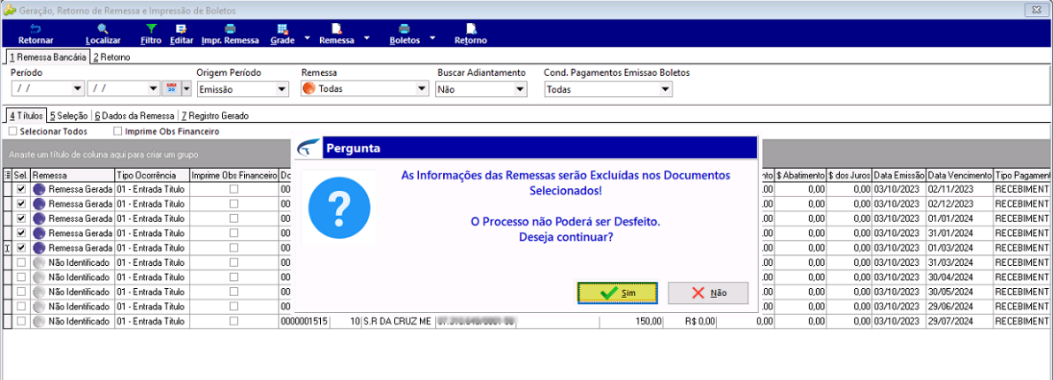
Task: Click the purple status icon of row due 31/01/2024
Action: point(38,233)
